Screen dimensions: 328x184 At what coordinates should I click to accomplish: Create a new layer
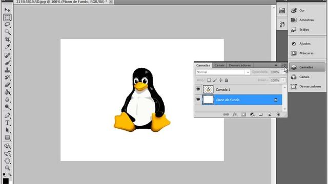(x=270, y=114)
